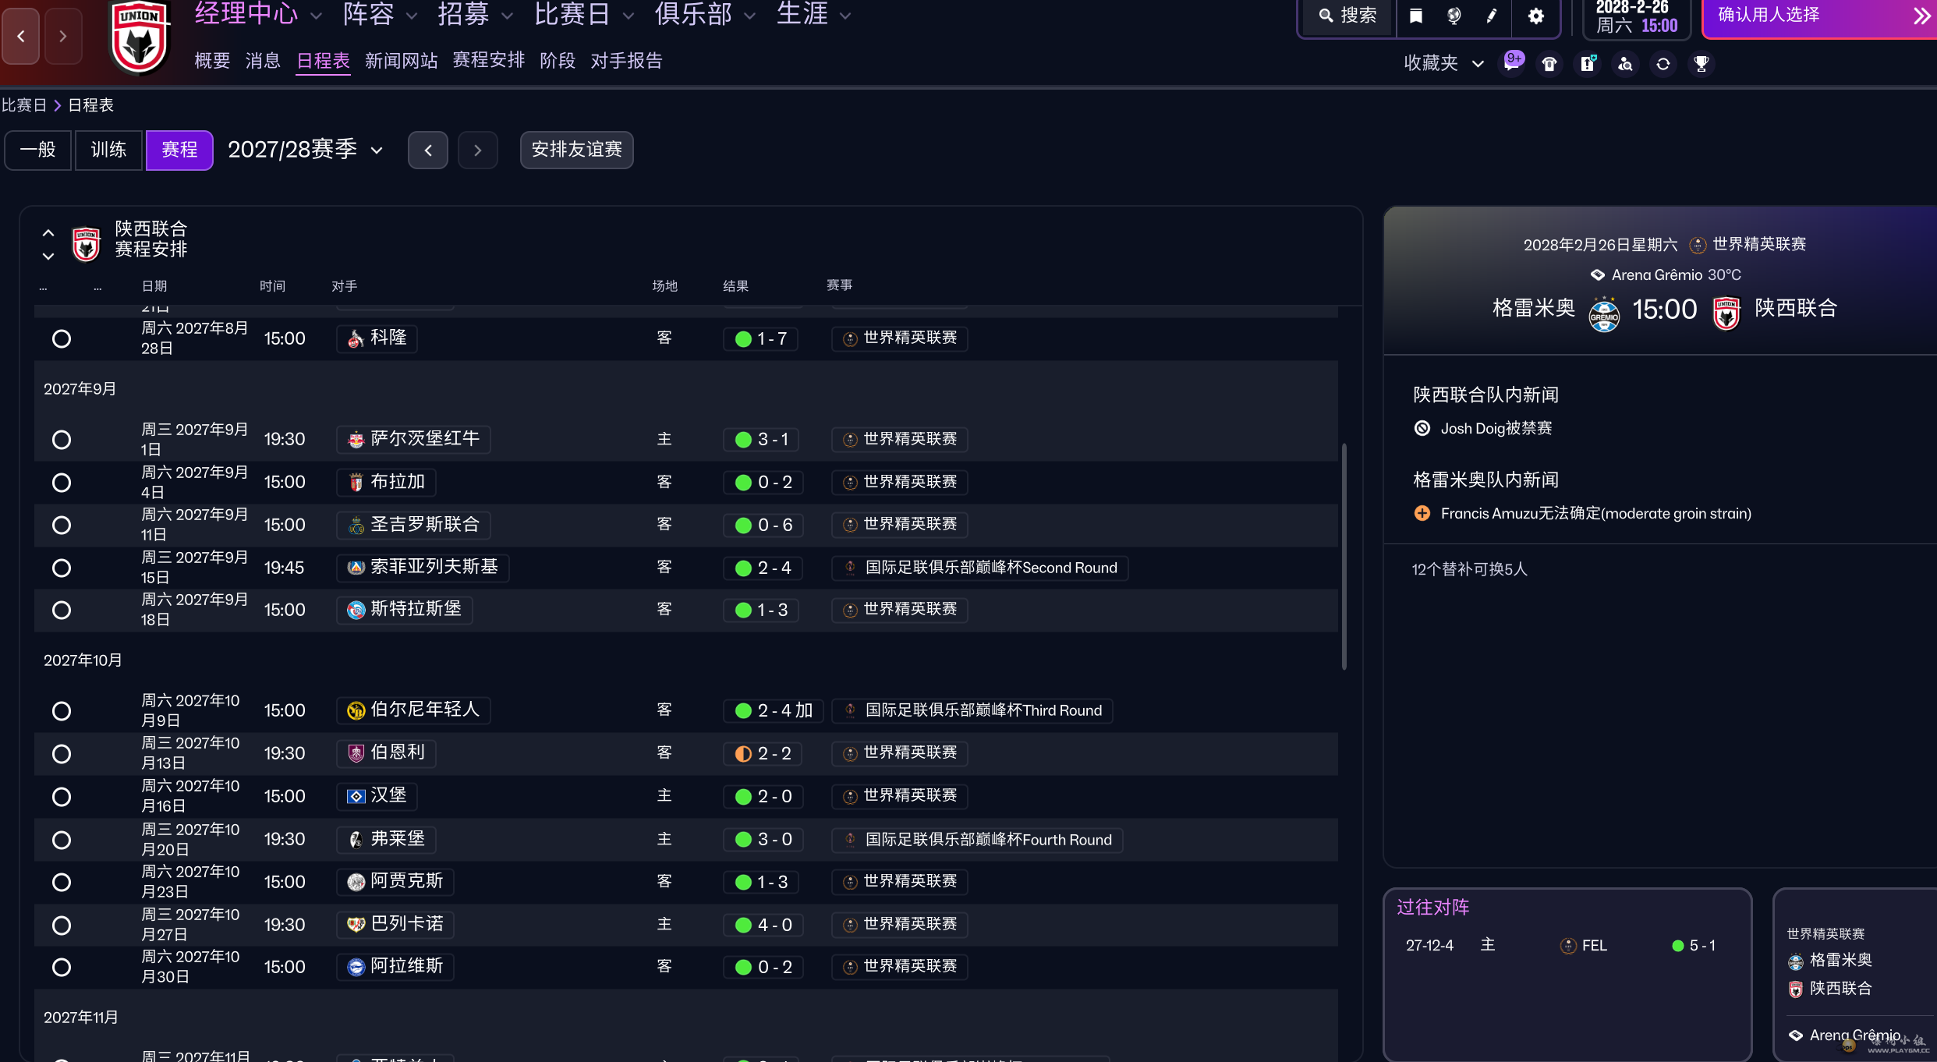Switch to the 对手报告 tab
The image size is (1937, 1062).
[626, 61]
